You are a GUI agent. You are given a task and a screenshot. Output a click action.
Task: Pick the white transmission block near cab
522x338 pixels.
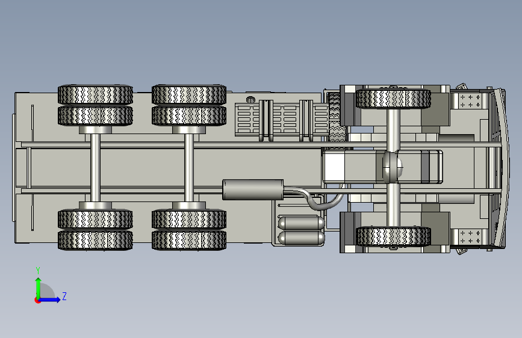click(334, 167)
